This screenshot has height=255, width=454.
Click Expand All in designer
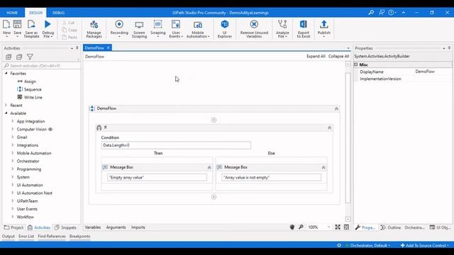point(316,56)
